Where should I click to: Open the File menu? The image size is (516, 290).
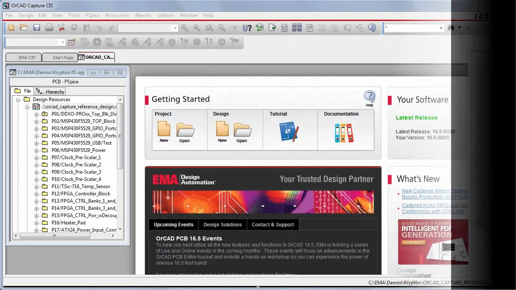click(x=9, y=15)
